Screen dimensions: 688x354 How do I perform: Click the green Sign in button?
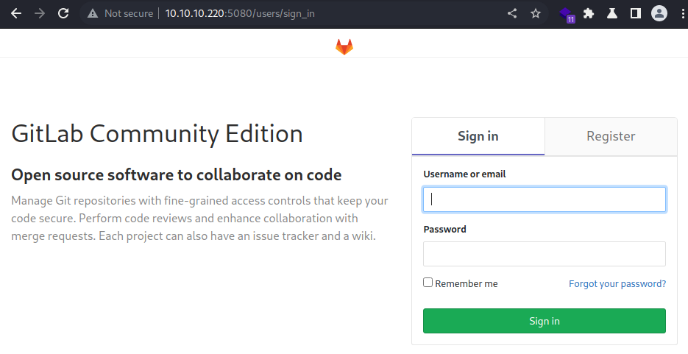(x=545, y=321)
